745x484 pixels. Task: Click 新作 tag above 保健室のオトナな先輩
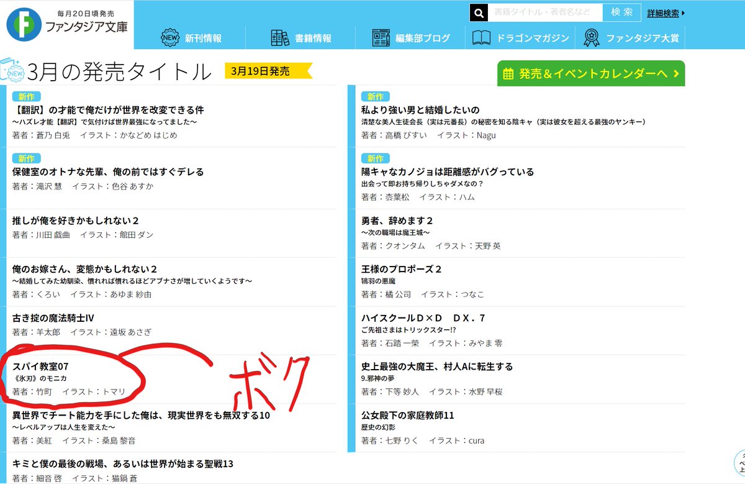[26, 158]
